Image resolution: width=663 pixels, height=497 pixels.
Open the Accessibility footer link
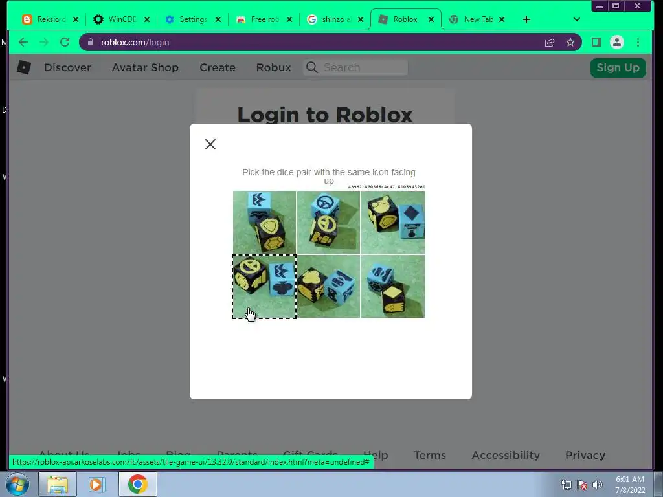tap(506, 455)
